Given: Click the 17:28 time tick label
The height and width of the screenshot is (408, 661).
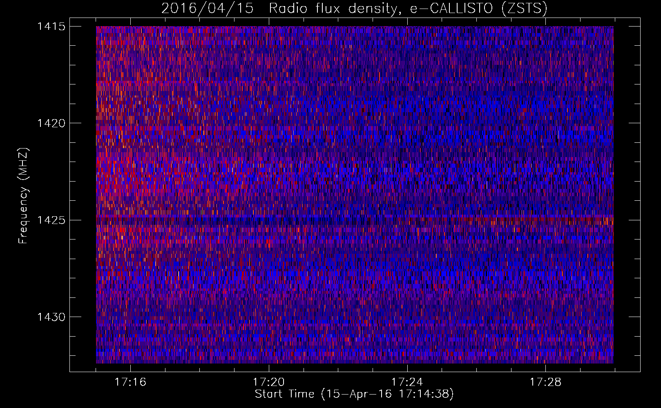Looking at the screenshot, I should 546,382.
